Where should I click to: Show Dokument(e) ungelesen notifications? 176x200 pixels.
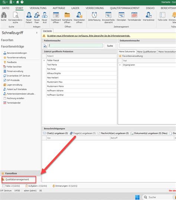pos(149,133)
